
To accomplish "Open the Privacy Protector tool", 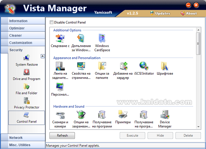I will 26,103.
